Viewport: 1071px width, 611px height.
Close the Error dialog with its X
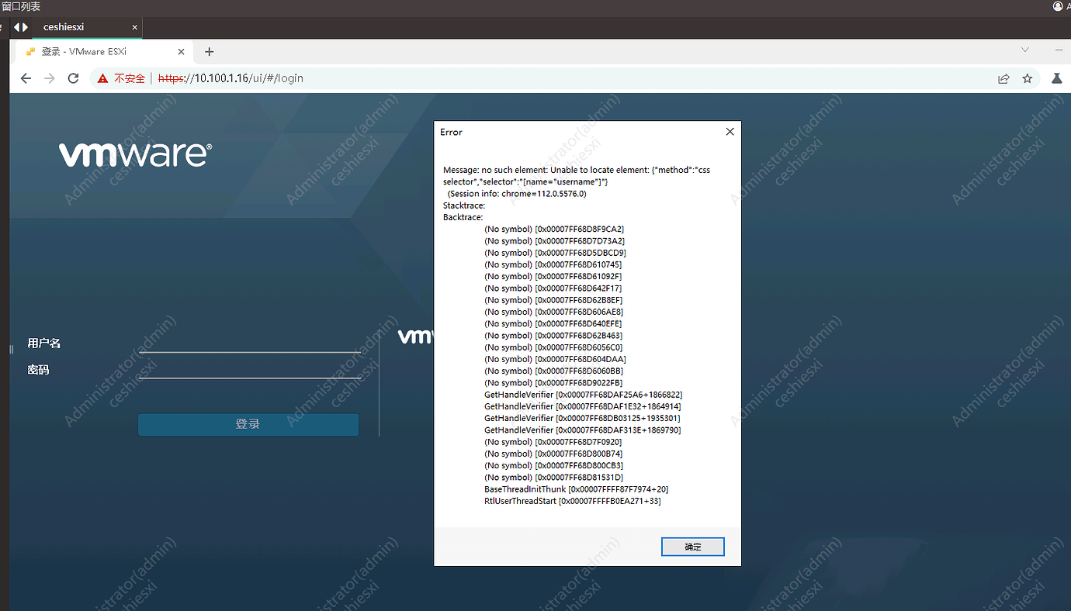tap(730, 131)
